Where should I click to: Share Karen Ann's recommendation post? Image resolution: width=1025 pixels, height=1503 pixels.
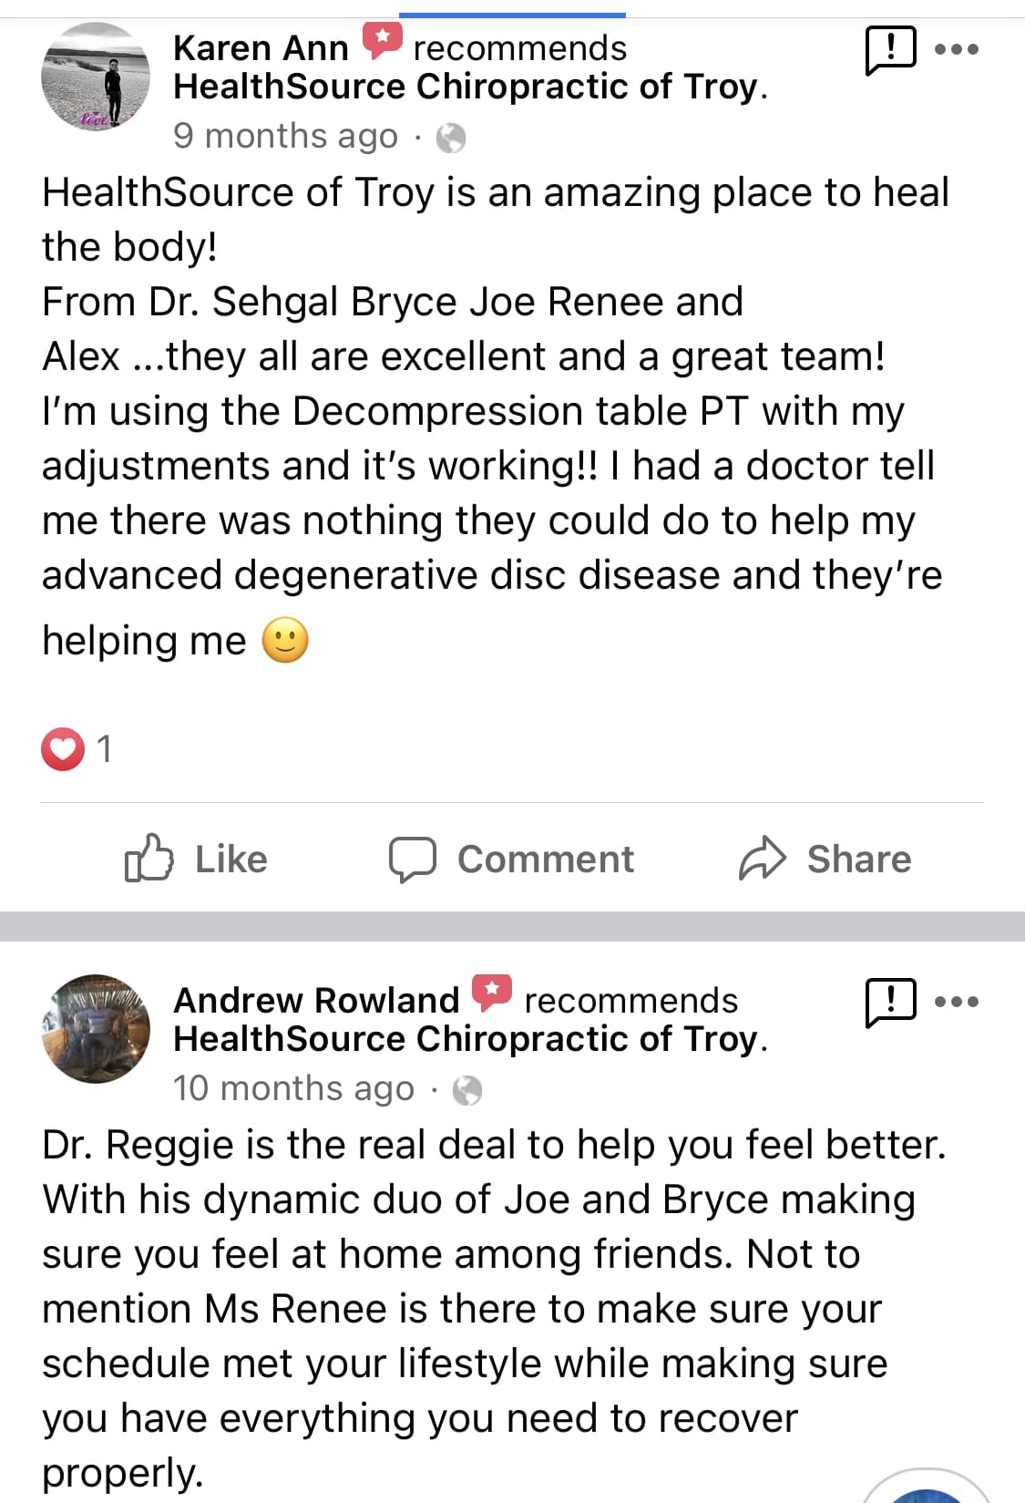(x=825, y=859)
